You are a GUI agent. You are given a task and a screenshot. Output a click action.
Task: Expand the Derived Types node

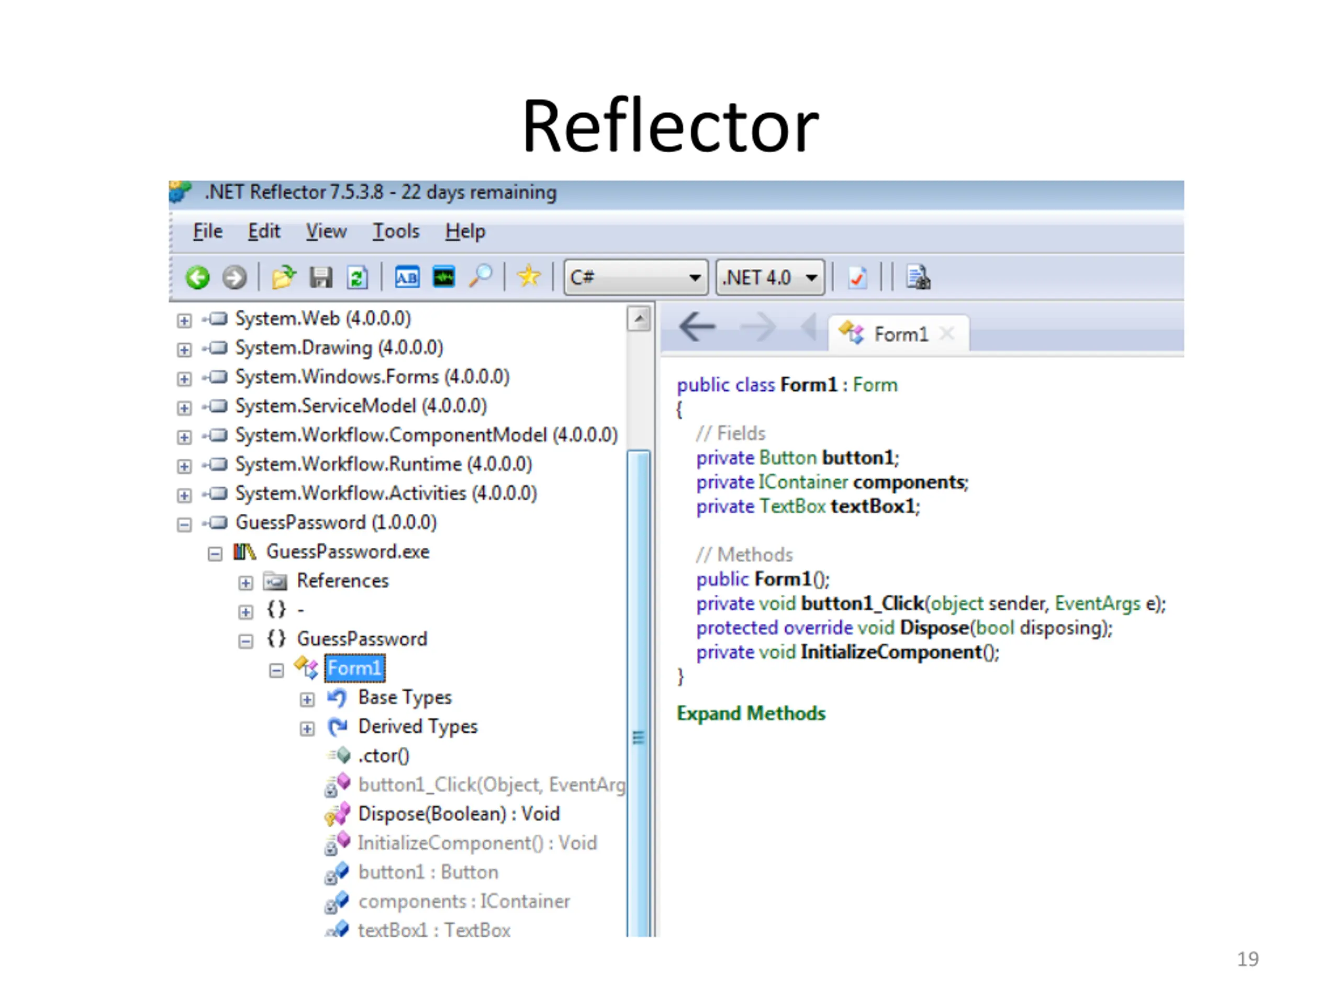307,729
